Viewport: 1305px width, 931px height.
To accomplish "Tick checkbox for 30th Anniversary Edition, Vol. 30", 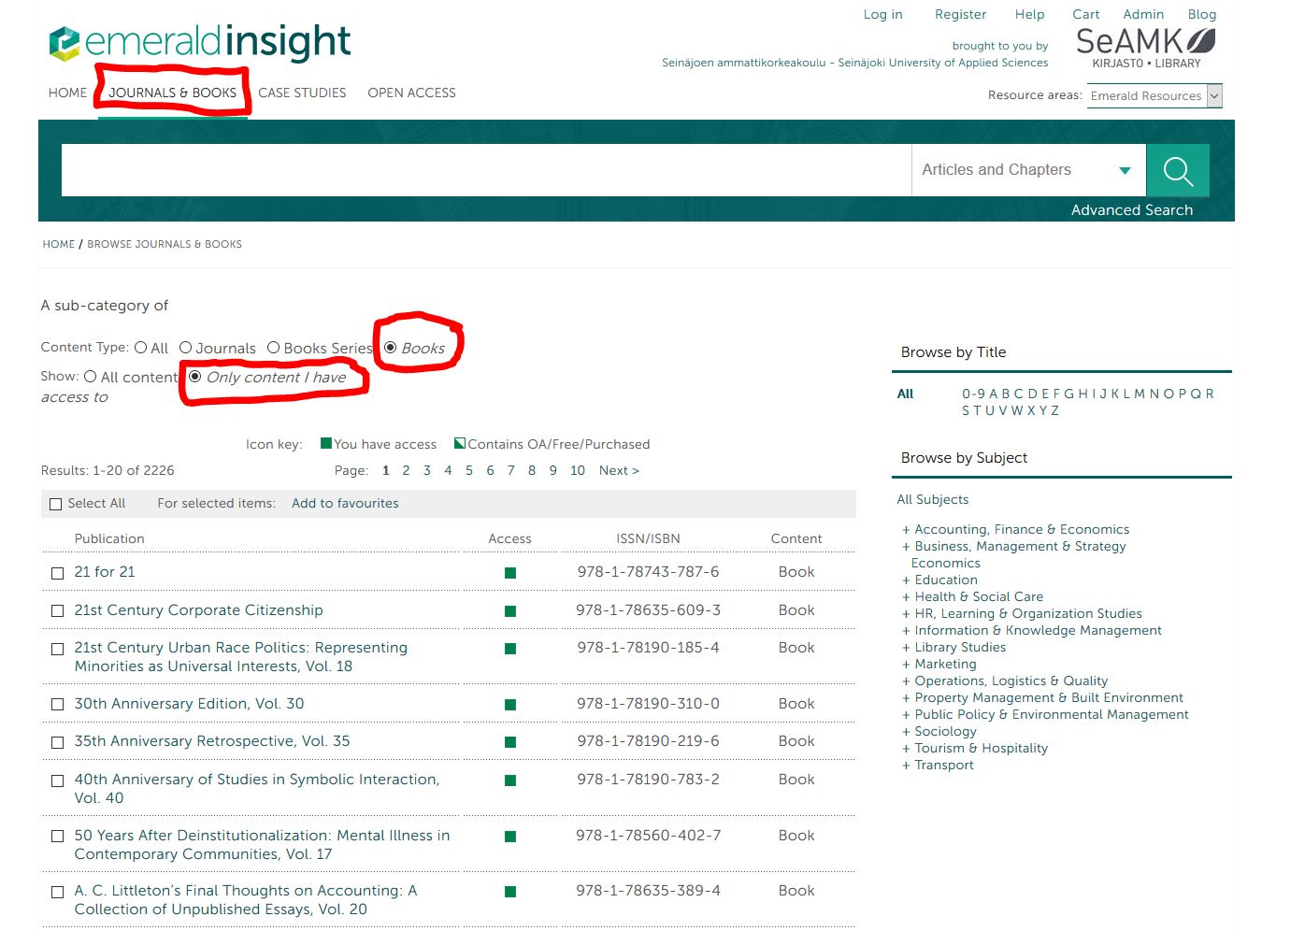I will pos(57,705).
